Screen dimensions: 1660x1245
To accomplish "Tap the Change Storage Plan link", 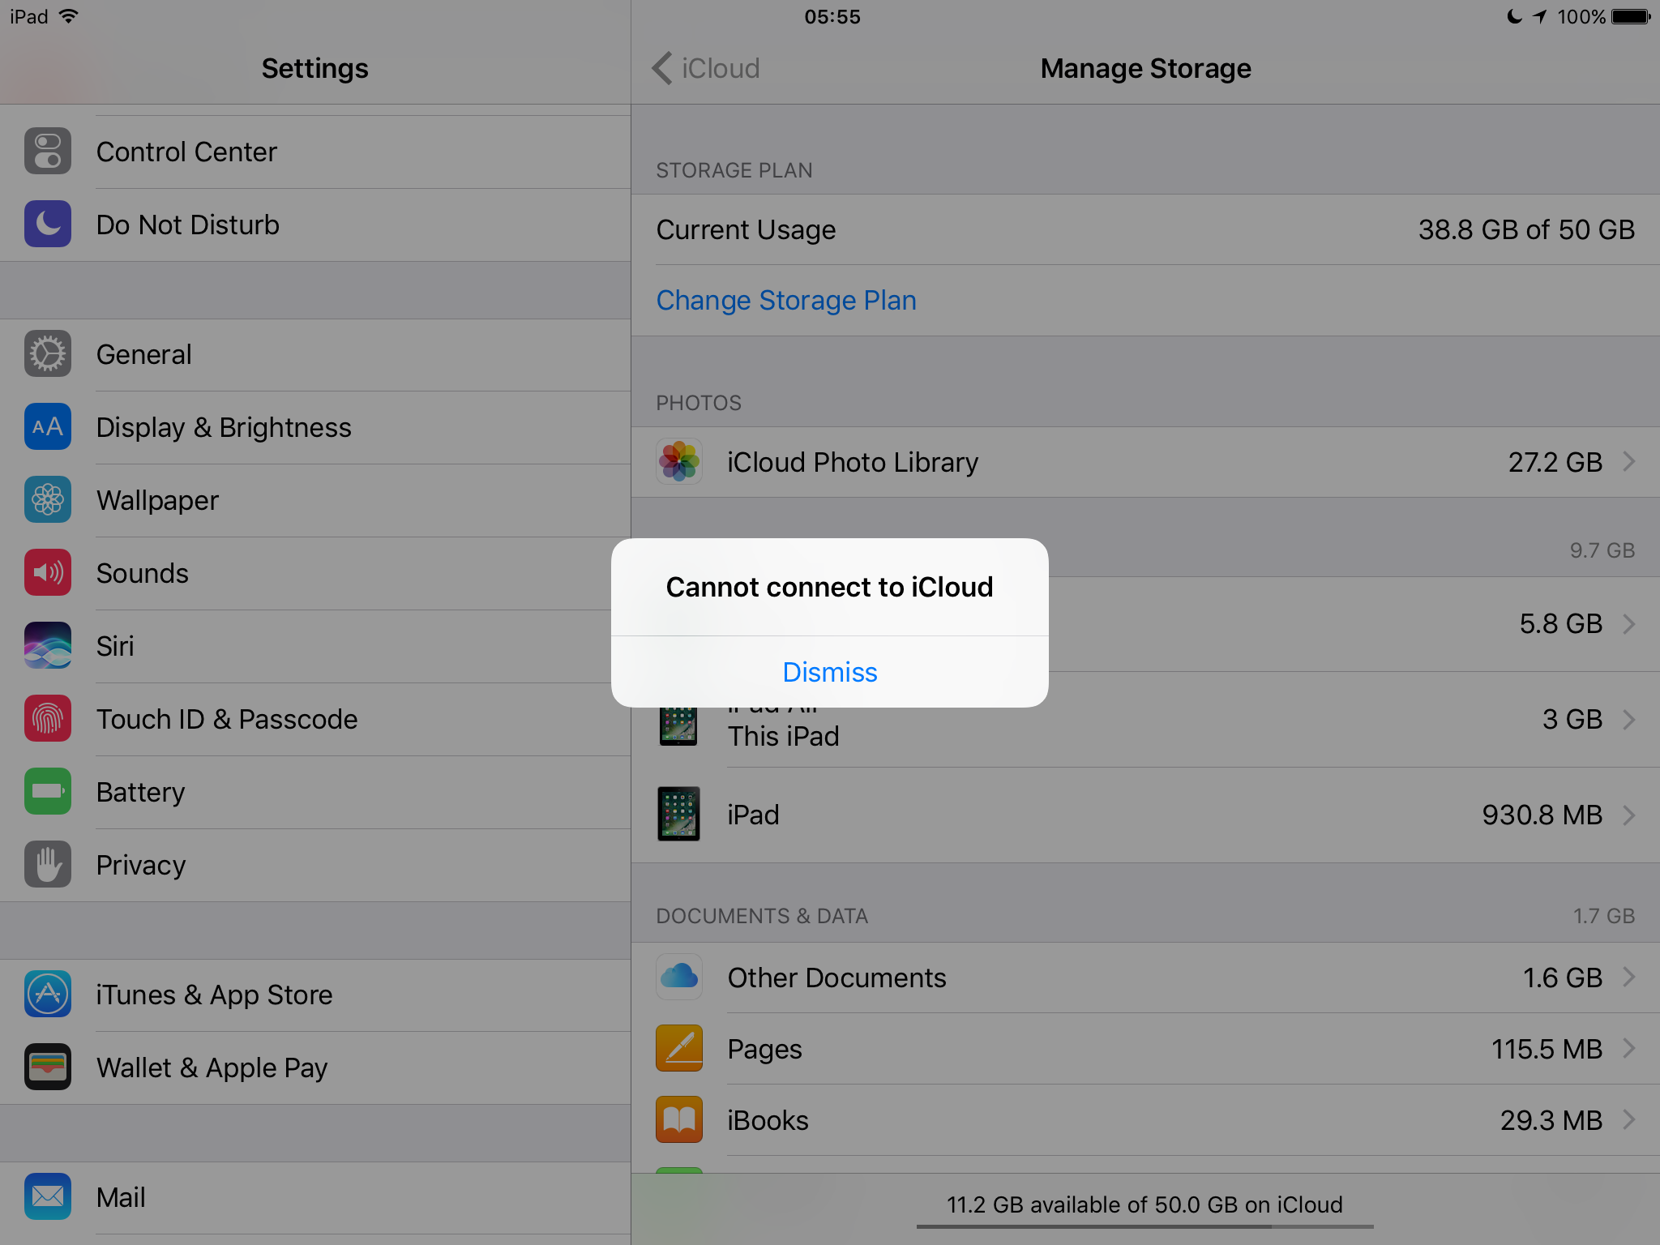I will coord(786,301).
